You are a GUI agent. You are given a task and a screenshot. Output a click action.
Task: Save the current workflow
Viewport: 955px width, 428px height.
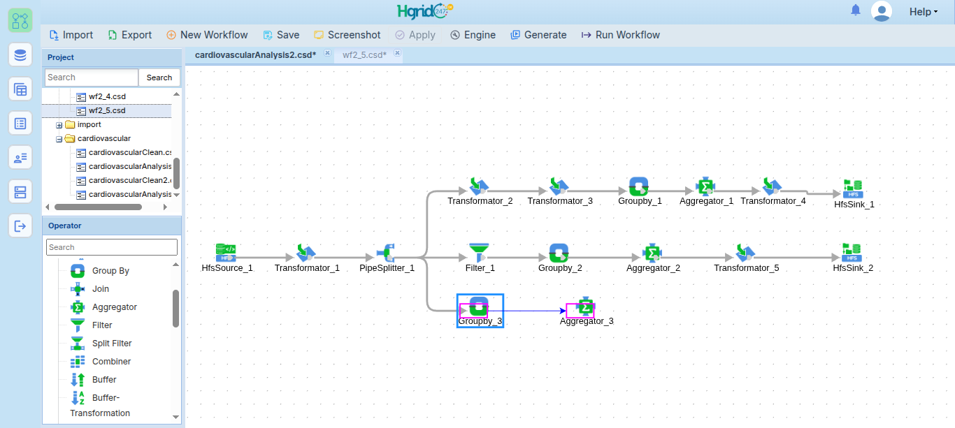pyautogui.click(x=281, y=35)
